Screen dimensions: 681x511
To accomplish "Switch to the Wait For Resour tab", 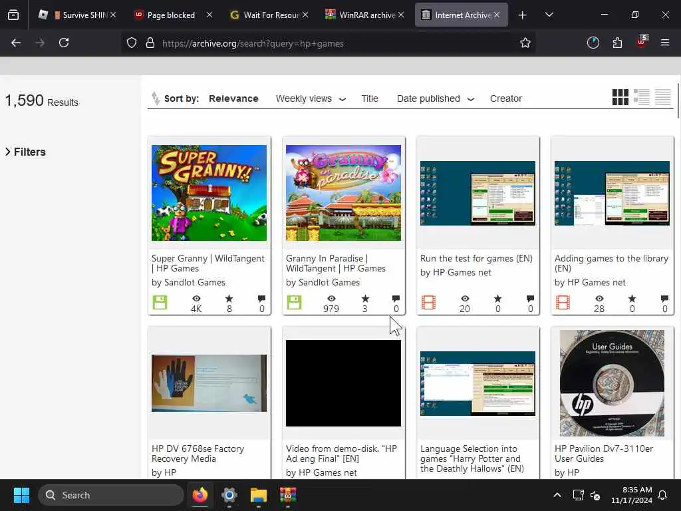I will (267, 15).
